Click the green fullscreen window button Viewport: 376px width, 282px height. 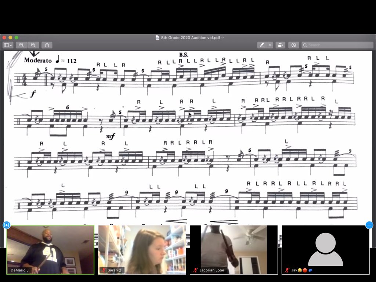coord(16,38)
